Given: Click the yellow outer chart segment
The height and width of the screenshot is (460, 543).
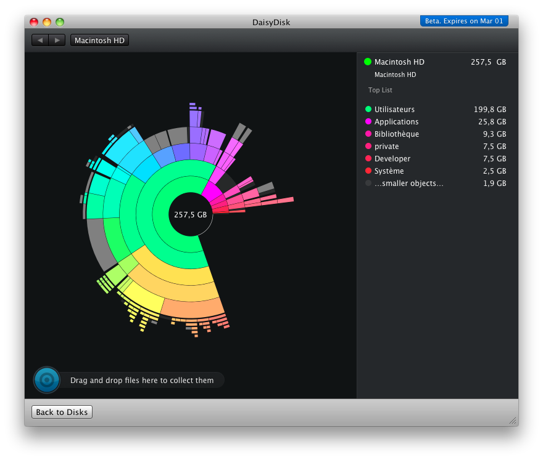Looking at the screenshot, I should point(144,297).
